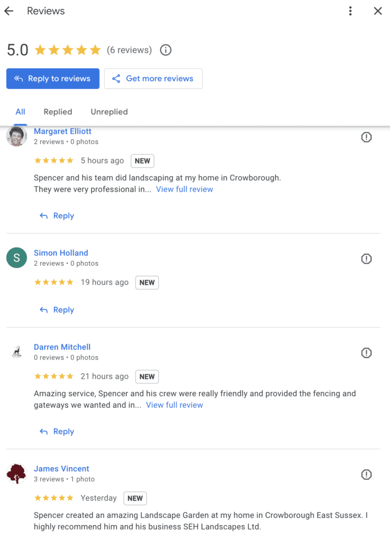View full review from Margaret Elliott
390x540 pixels.
coord(184,189)
